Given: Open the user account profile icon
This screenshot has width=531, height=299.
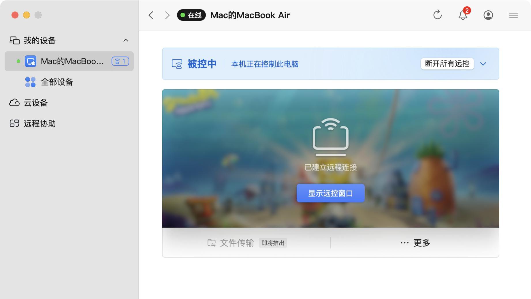Looking at the screenshot, I should point(488,15).
